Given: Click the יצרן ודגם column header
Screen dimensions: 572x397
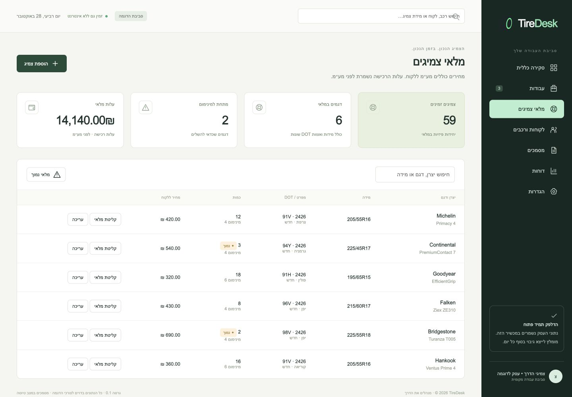Looking at the screenshot, I should (448, 197).
